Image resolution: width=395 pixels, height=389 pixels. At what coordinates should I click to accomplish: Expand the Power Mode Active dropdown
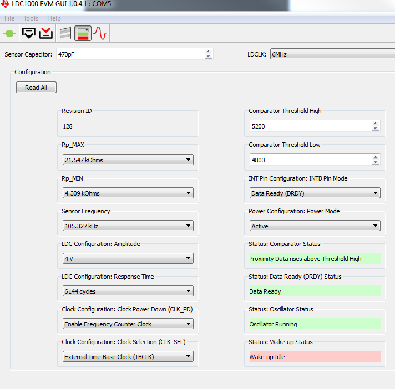[x=315, y=226]
